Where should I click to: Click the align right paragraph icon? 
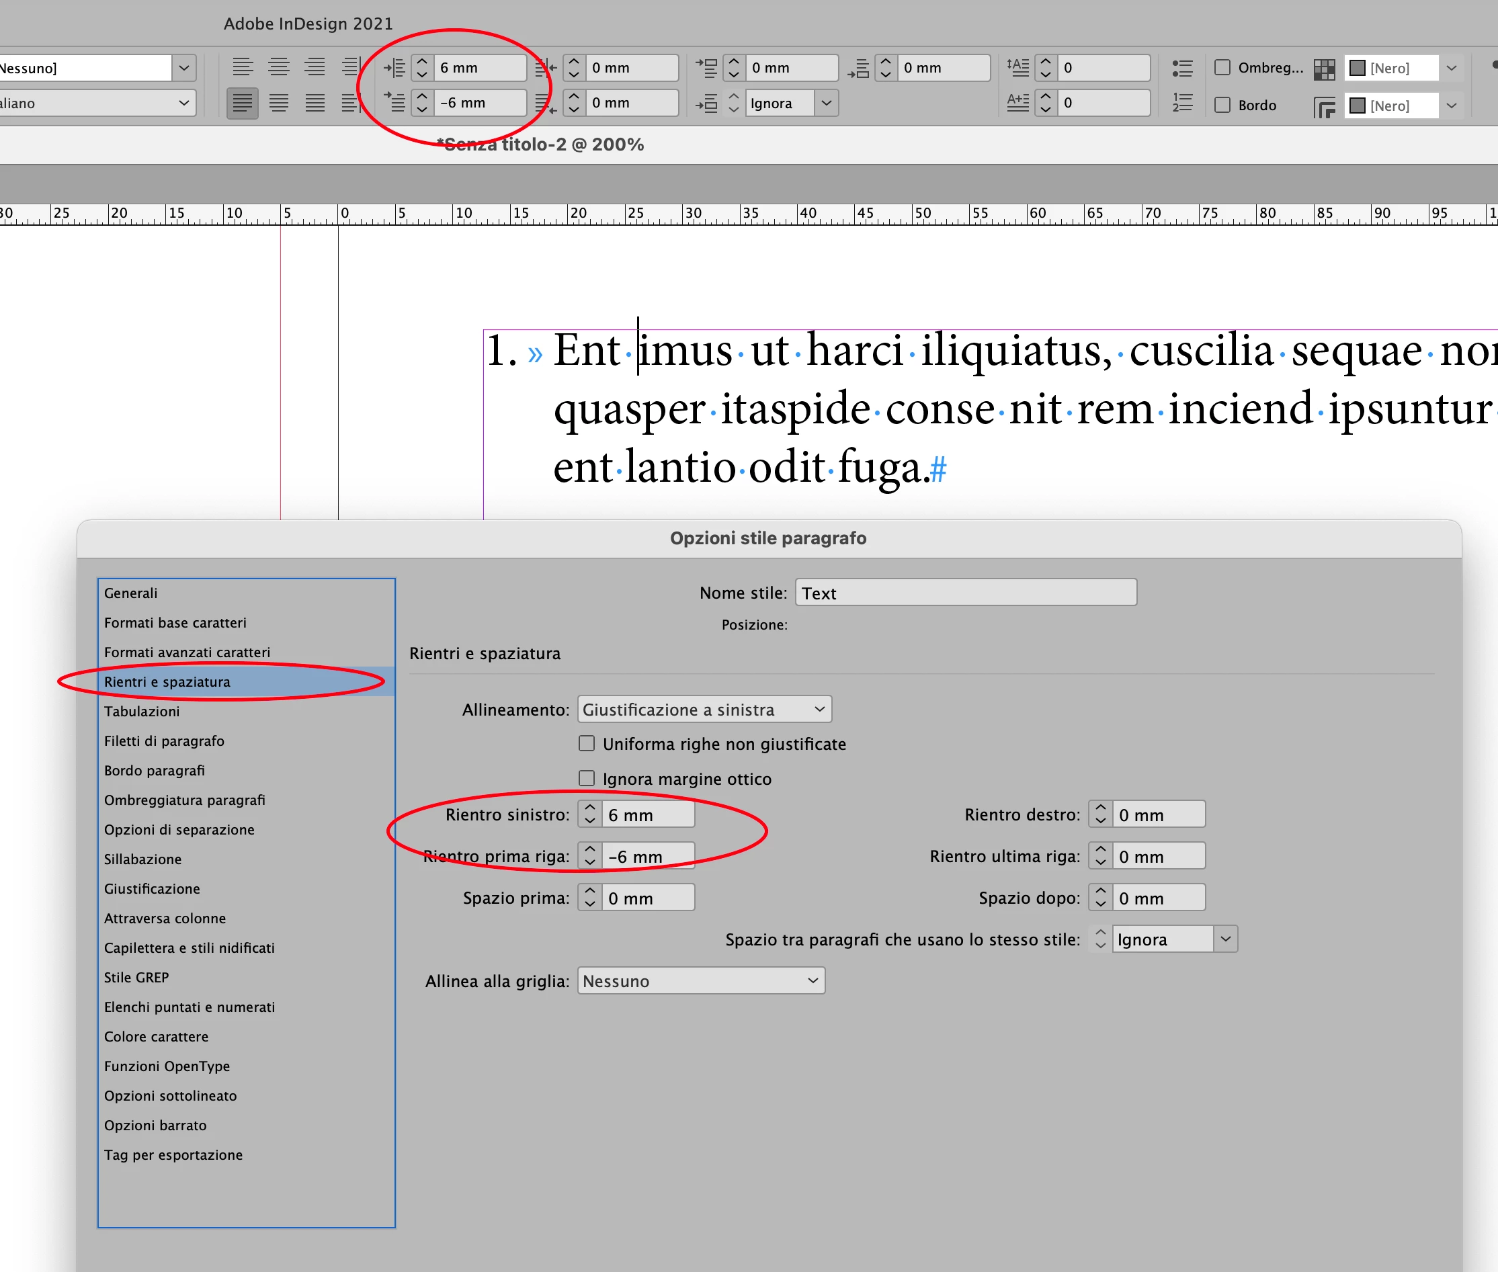[315, 67]
